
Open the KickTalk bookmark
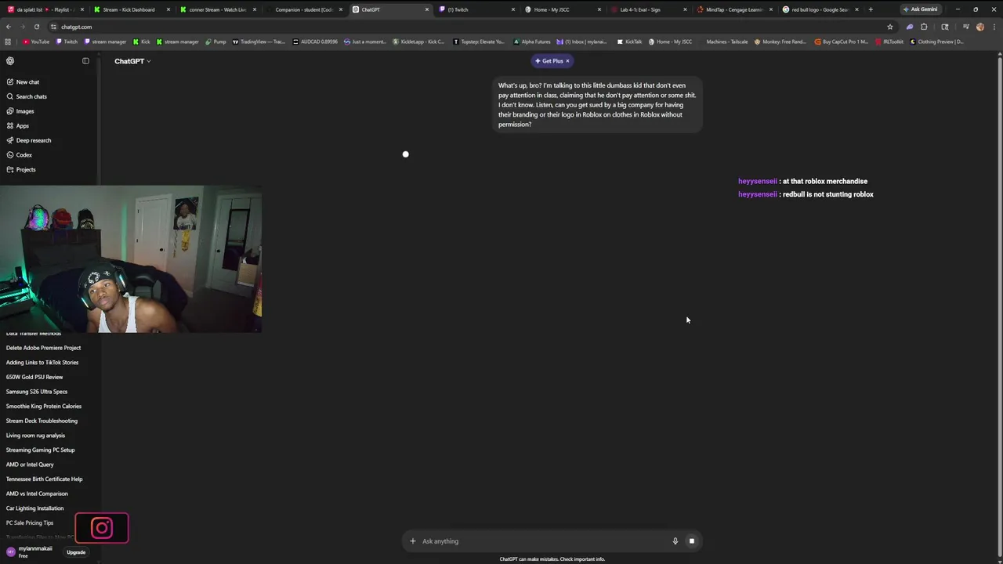point(629,42)
